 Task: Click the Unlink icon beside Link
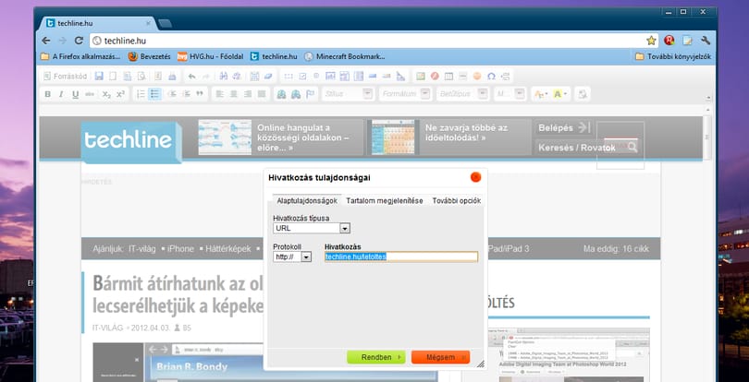296,94
